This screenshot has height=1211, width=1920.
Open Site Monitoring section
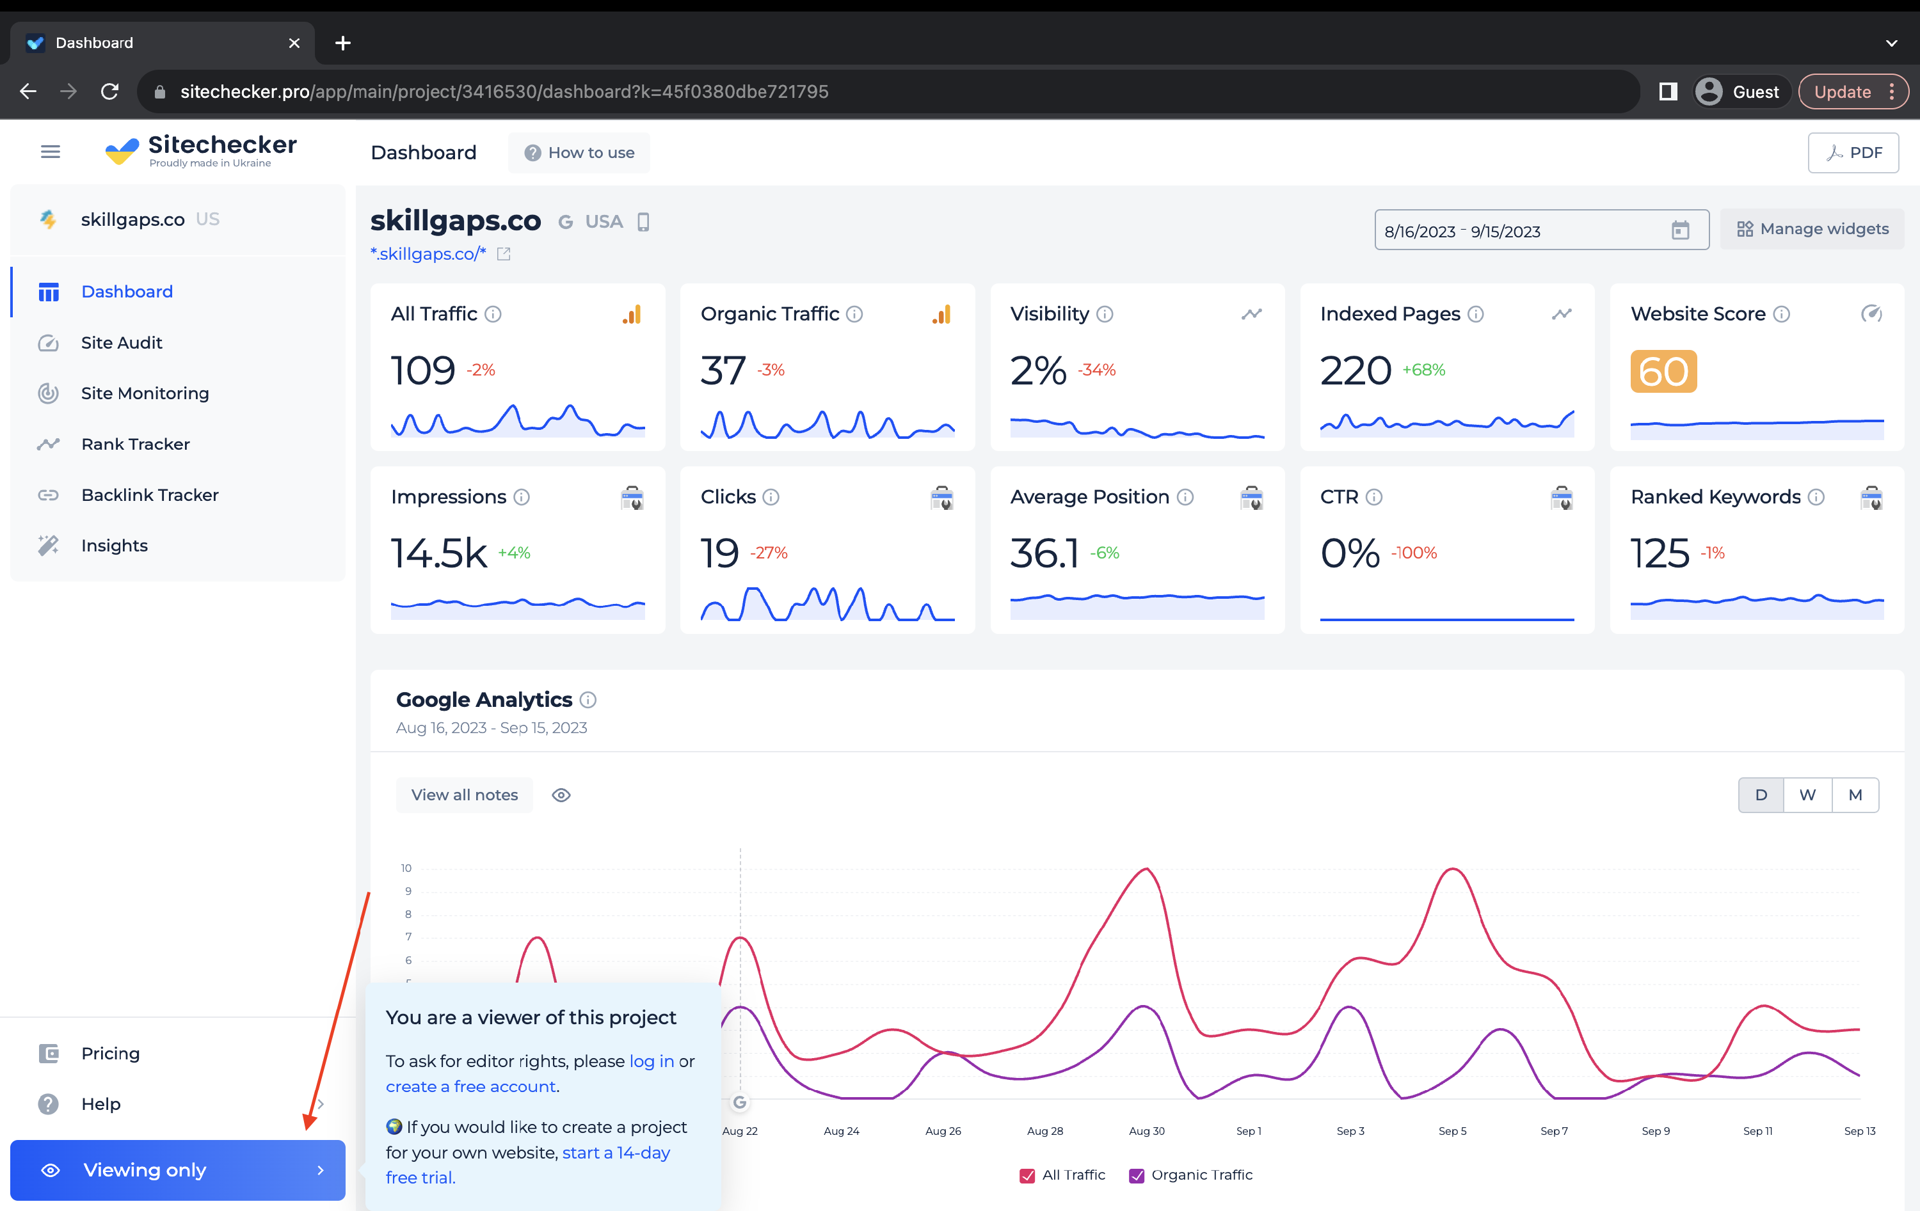178,393
